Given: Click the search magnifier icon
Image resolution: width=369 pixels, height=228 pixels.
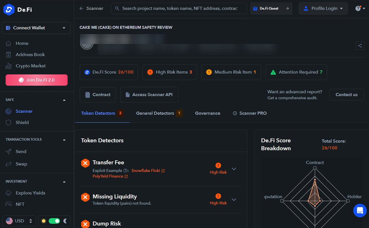Looking at the screenshot, I should tap(117, 9).
